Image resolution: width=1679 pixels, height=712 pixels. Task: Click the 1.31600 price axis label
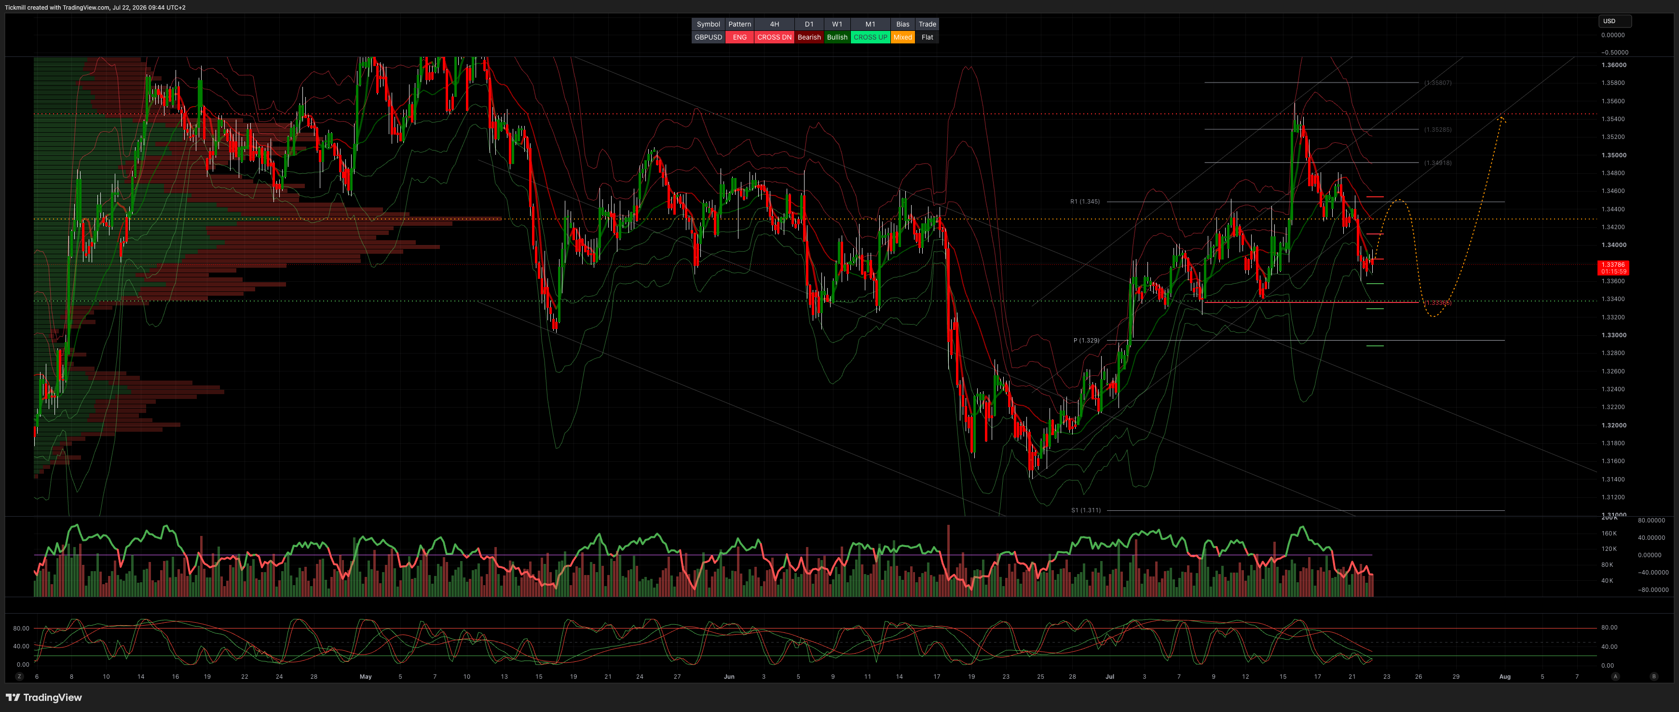pyautogui.click(x=1613, y=461)
